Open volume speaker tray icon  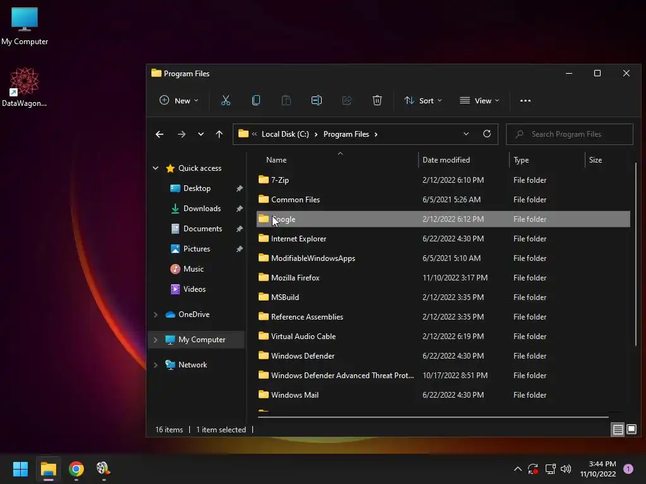coord(566,469)
